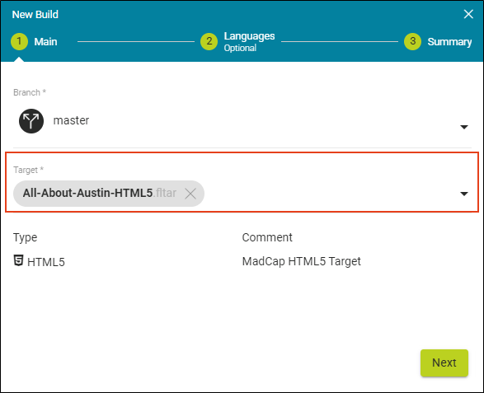The image size is (484, 393).
Task: Jump to the Summary step label
Action: tap(449, 42)
